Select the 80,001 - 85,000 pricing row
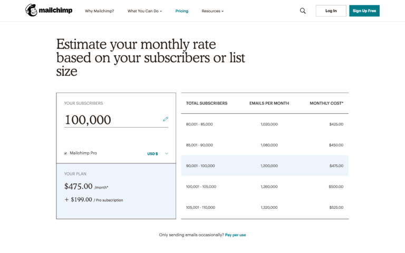This screenshot has width=405, height=253. [x=265, y=124]
